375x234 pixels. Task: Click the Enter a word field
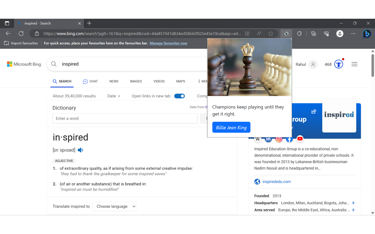click(x=125, y=118)
